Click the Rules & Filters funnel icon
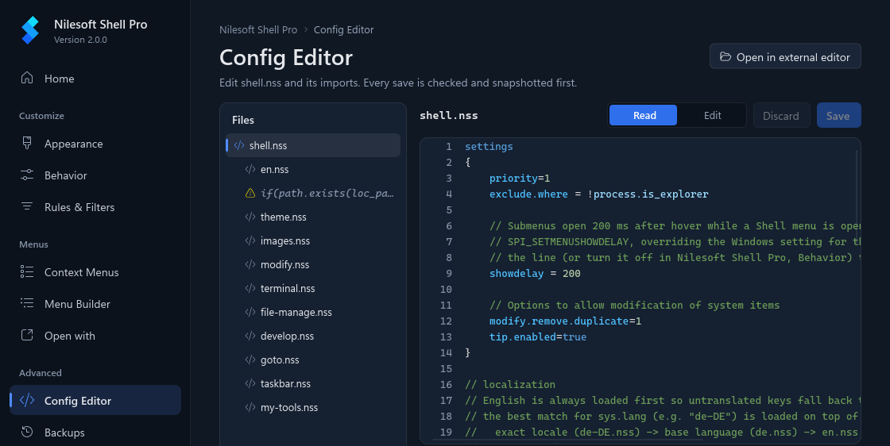This screenshot has width=890, height=446. point(27,206)
